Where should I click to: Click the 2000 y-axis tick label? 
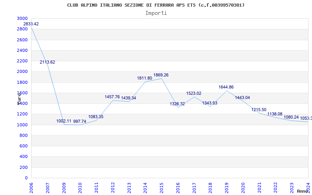click(22, 72)
